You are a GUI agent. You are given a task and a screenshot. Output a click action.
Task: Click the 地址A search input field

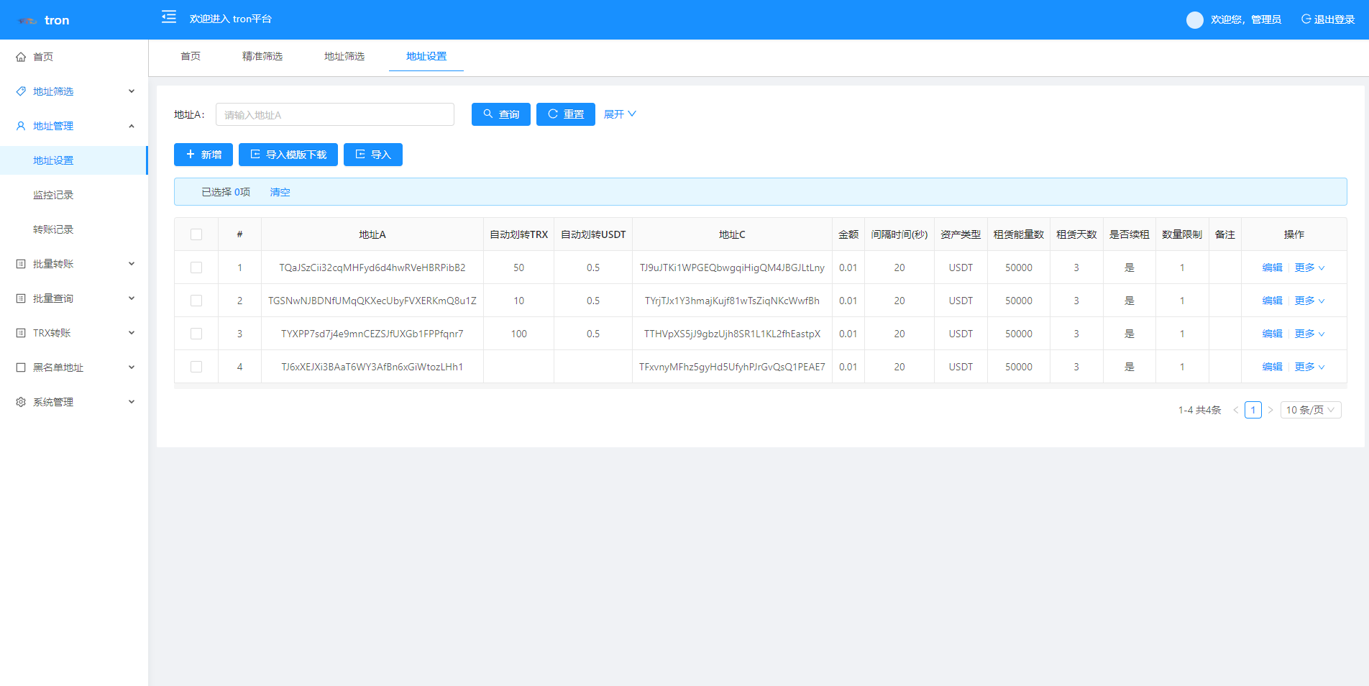click(335, 114)
